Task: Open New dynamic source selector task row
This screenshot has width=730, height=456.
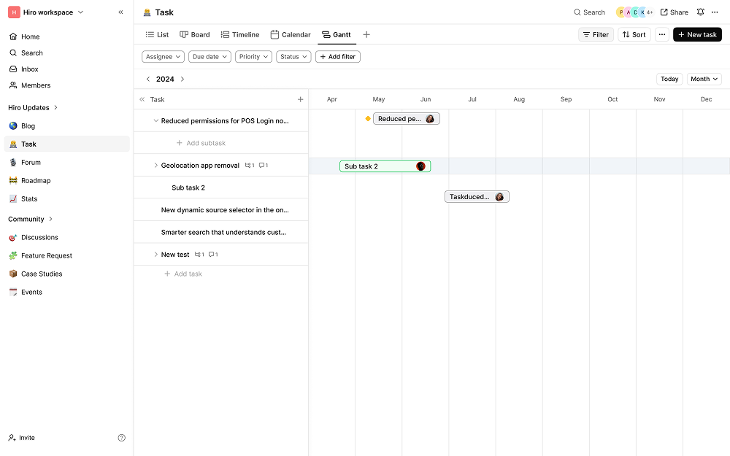Action: pyautogui.click(x=220, y=210)
